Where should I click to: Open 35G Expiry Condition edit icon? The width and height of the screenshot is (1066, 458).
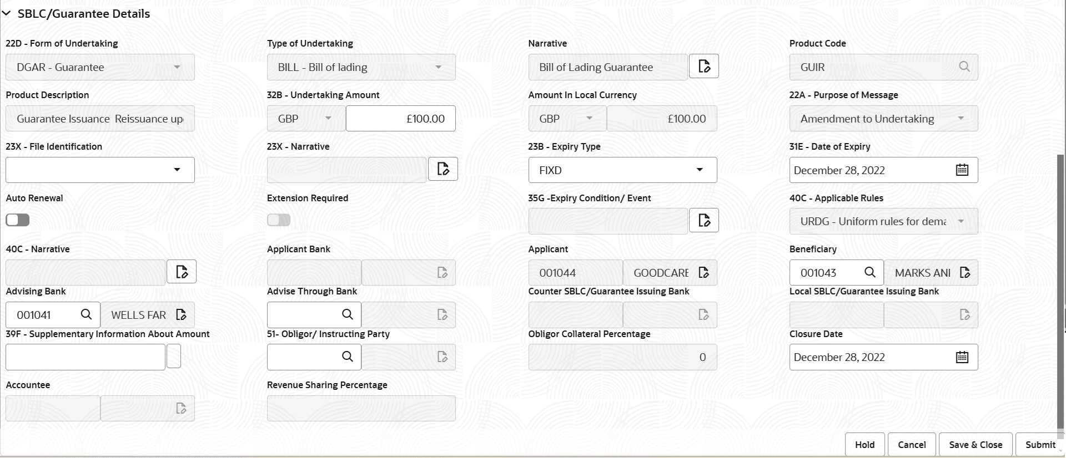[x=704, y=221]
